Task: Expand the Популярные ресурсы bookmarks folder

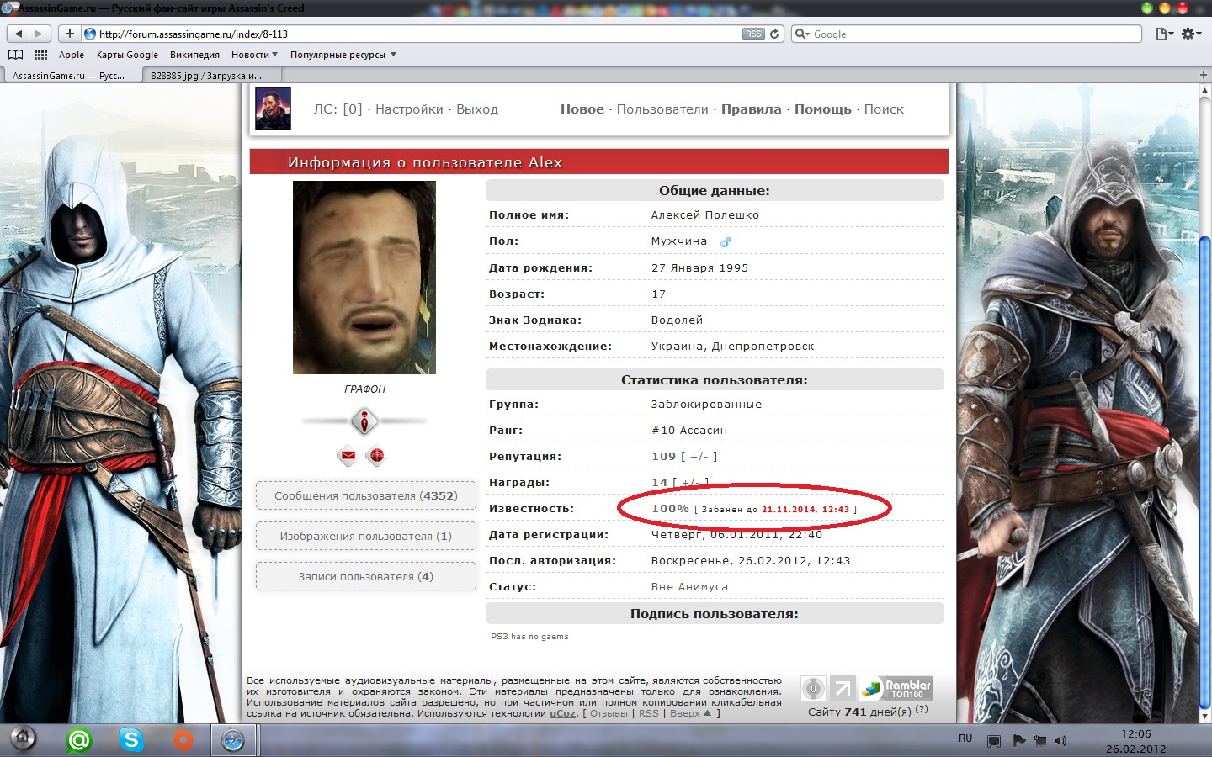Action: pyautogui.click(x=343, y=55)
